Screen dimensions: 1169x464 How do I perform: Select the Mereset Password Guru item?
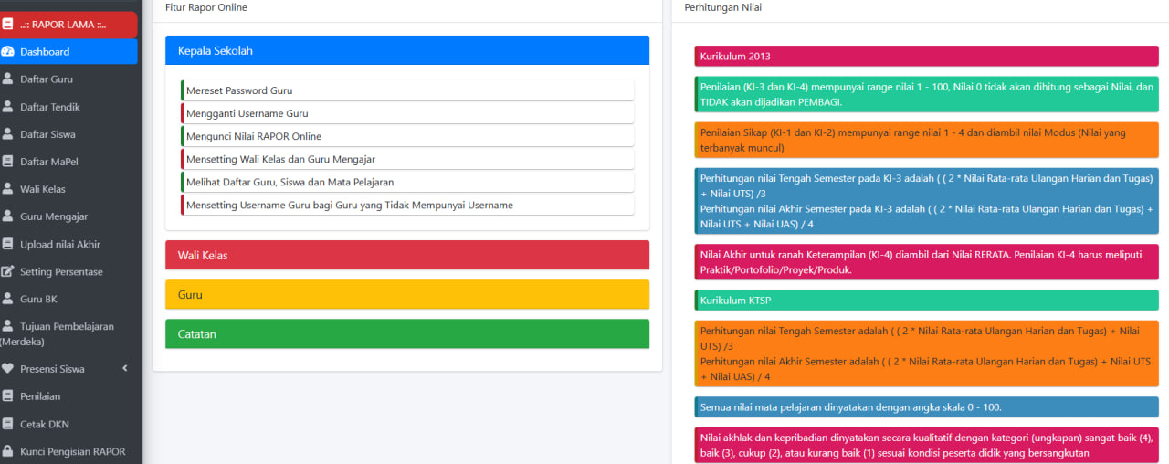tap(407, 90)
